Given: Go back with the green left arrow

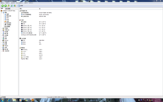Looking at the screenshot, I should coord(2,6).
